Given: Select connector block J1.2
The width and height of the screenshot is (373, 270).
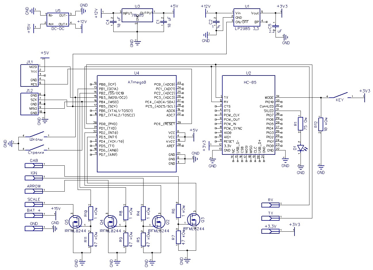Looking at the screenshot, I should [x=29, y=104].
